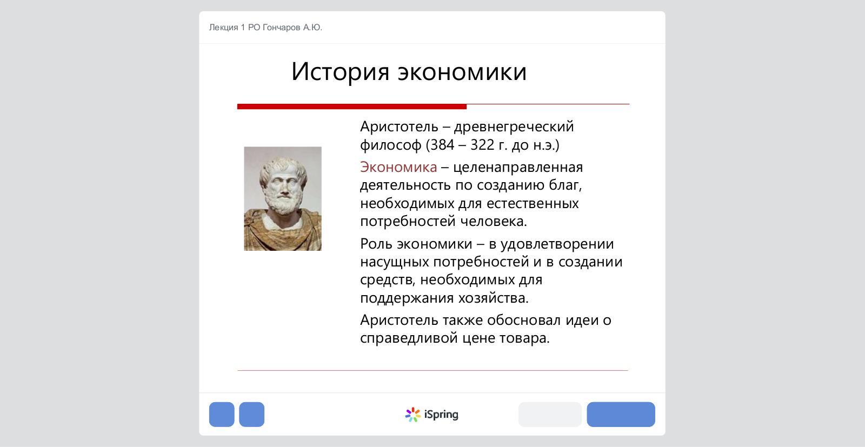Click the text "поддержания хозяйства."
The height and width of the screenshot is (447, 865).
pyautogui.click(x=444, y=298)
